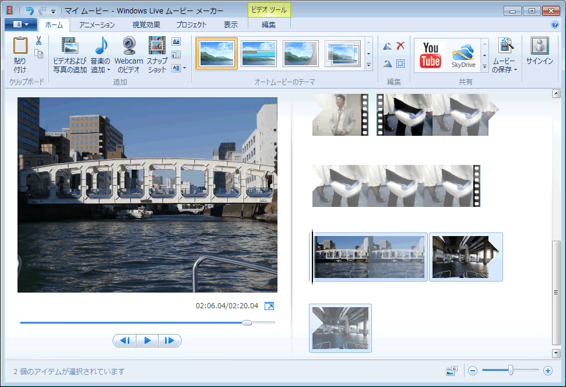Screen dimensions: 566x387
Task: Zoom out the timeline with minus button
Action: point(473,371)
